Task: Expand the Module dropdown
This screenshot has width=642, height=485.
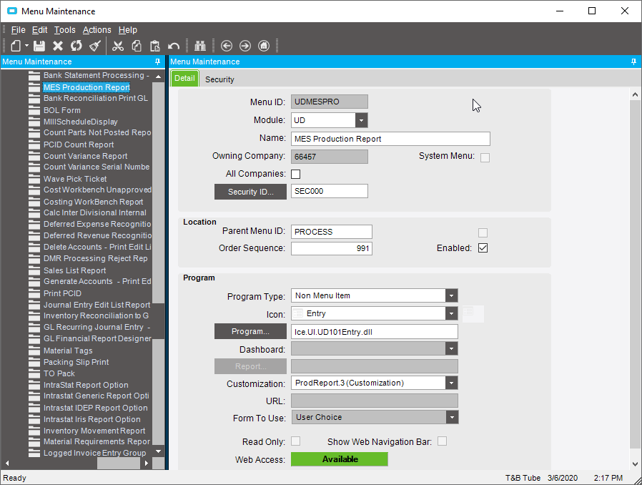Action: [x=361, y=120]
